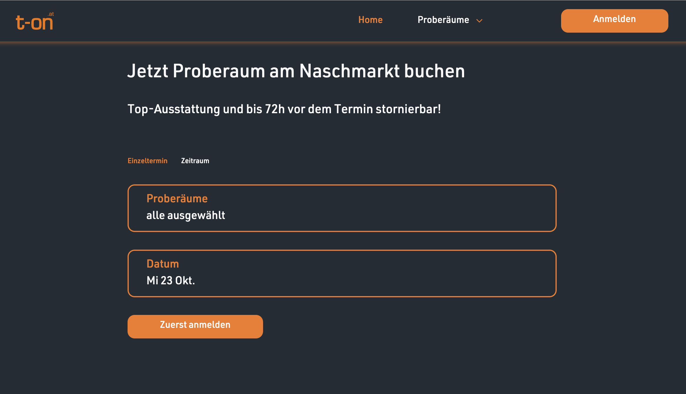Edit the date Mi 23 Okt.
Screen dimensions: 686x394
click(171, 281)
